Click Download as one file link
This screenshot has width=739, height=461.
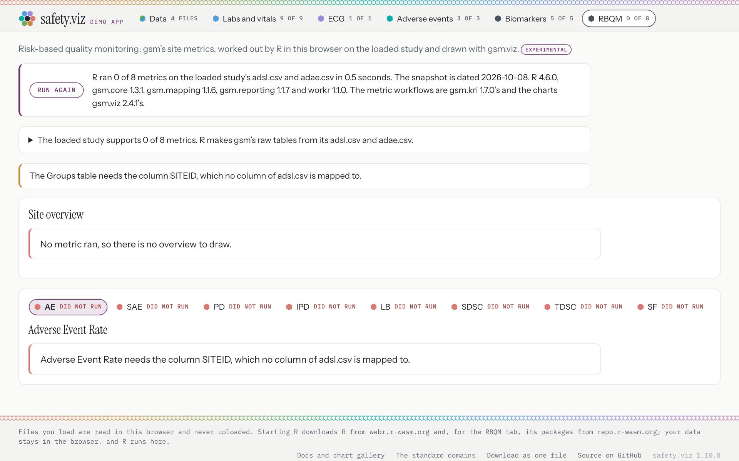coord(527,455)
